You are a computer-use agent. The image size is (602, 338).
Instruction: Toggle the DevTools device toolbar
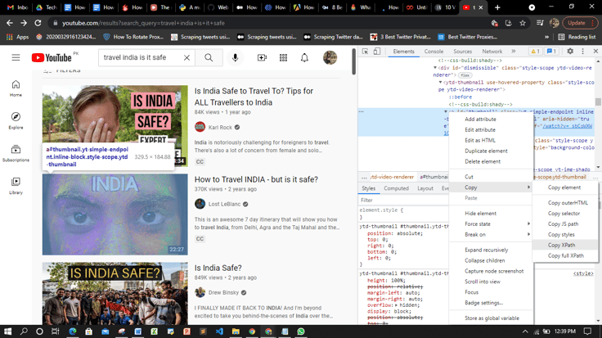(x=377, y=51)
